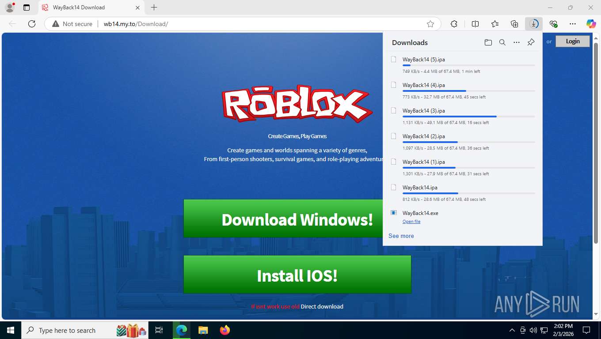Screen dimensions: 601x339
Task: Show hidden system tray icons
Action: click(x=512, y=330)
